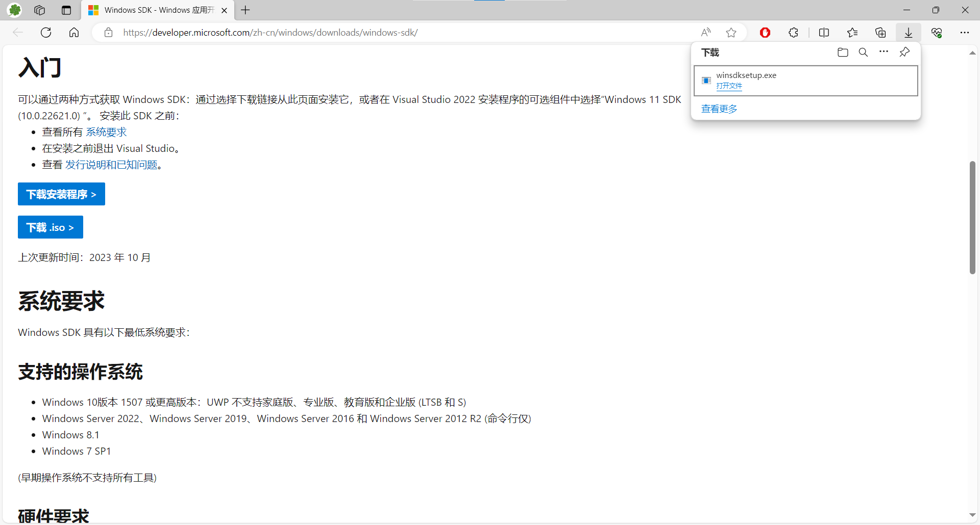Click the scrollbar down arrow
Viewport: 980px width, 525px height.
click(972, 515)
